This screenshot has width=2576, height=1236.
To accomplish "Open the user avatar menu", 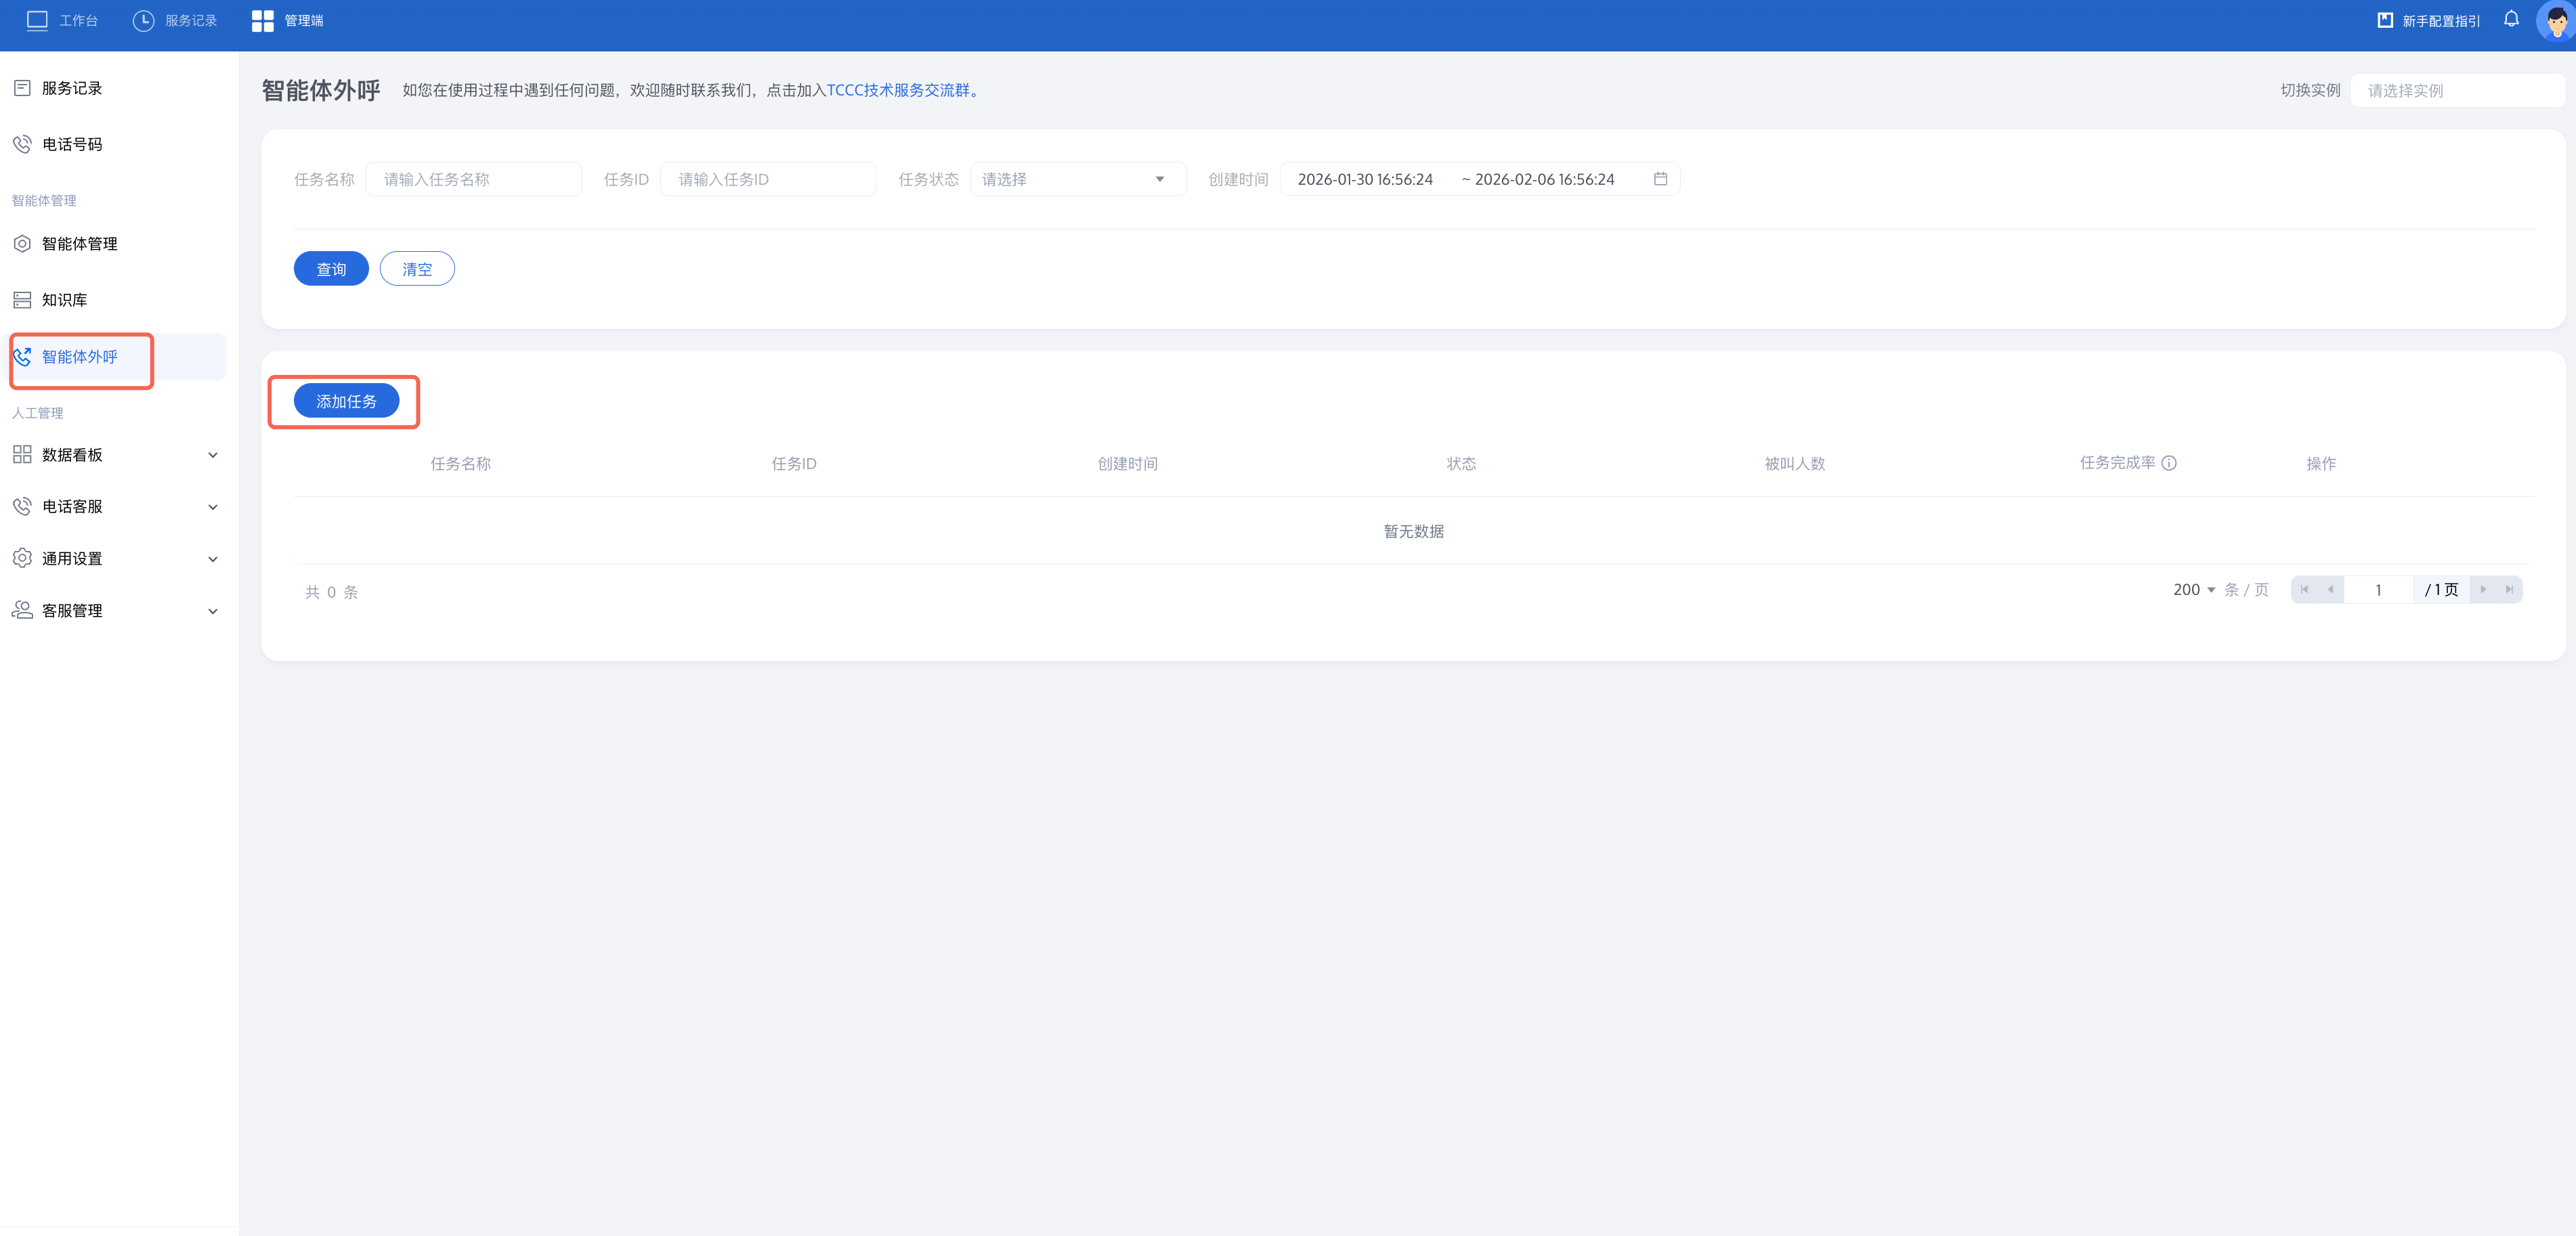I will tap(2555, 21).
